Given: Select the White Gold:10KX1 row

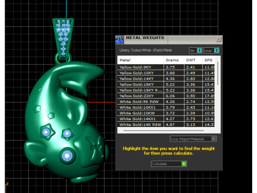Looking at the screenshot, I should (166, 107).
